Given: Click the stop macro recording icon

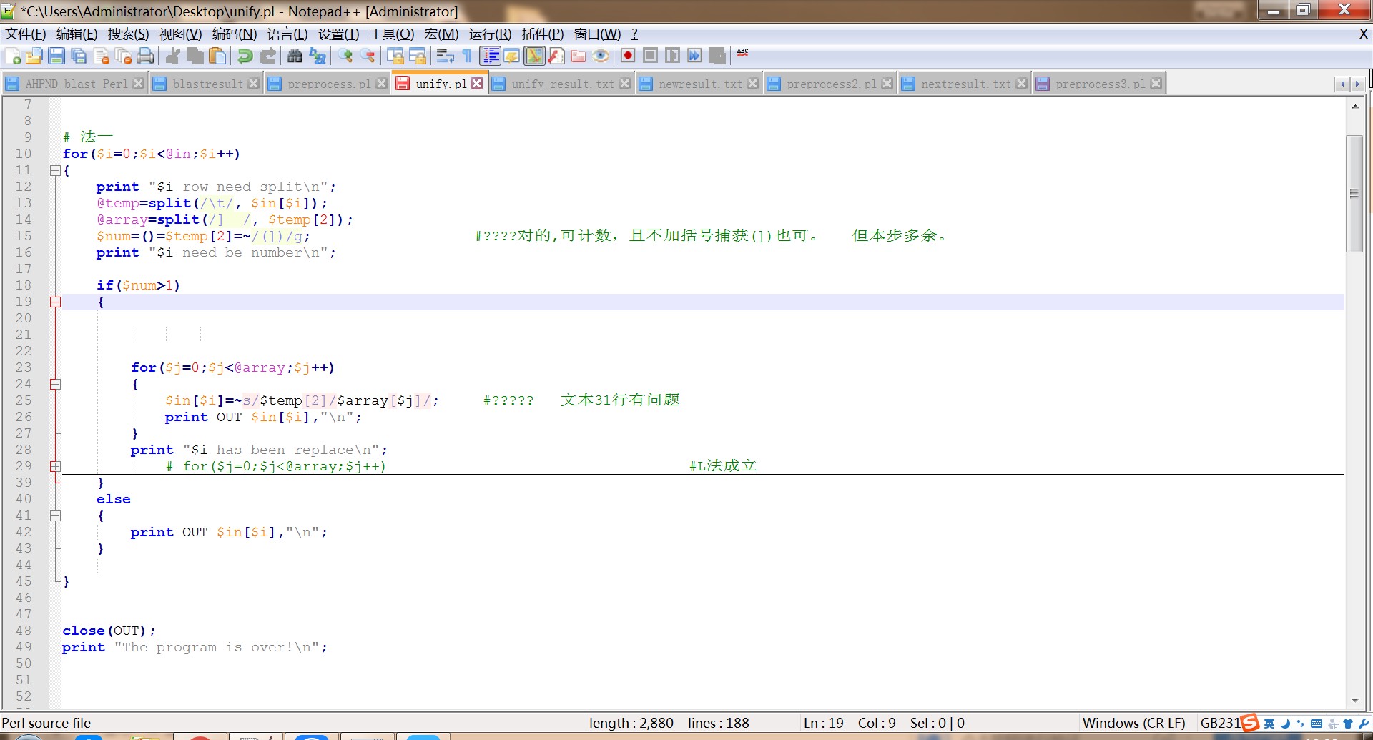Looking at the screenshot, I should click(650, 56).
